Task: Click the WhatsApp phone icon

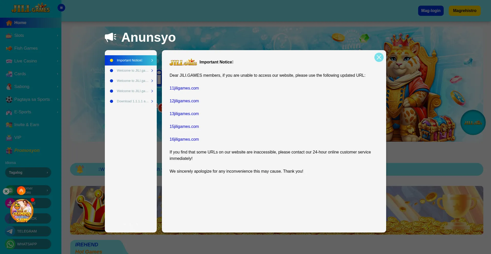Action: pos(10,244)
